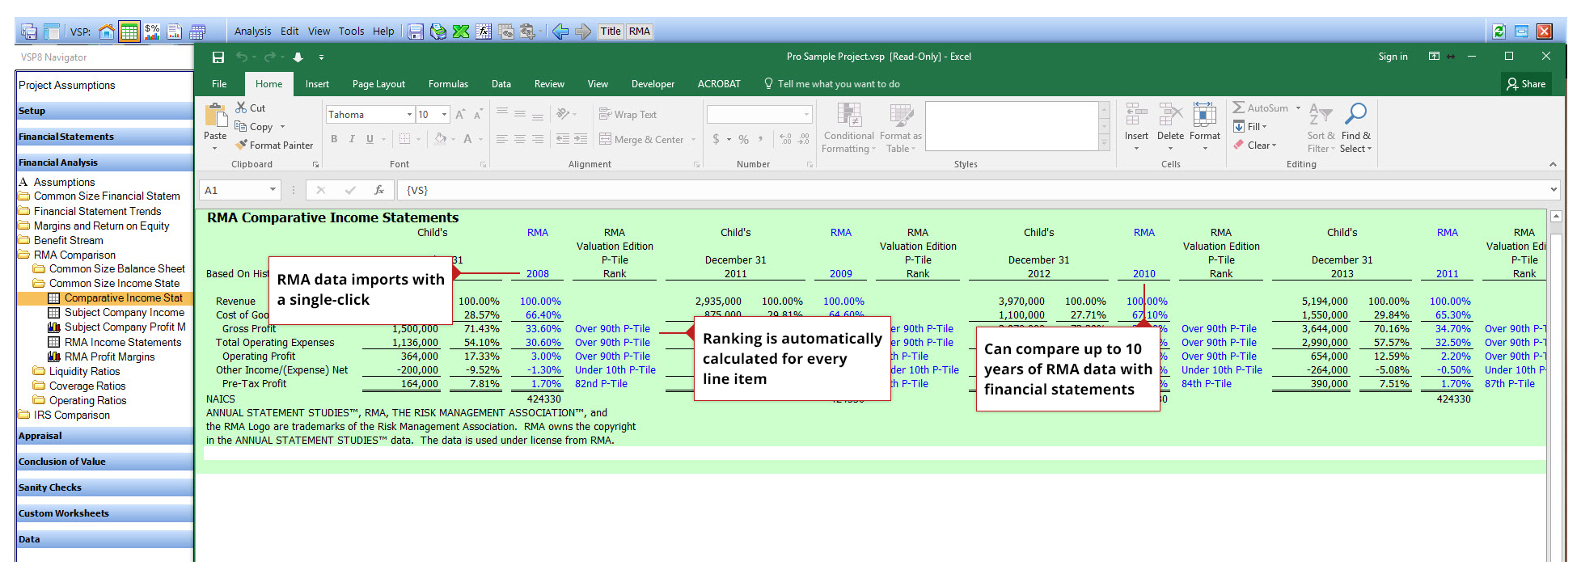This screenshot has height=578, width=1581.
Task: Click the VSP save disk icon
Action: click(x=416, y=32)
